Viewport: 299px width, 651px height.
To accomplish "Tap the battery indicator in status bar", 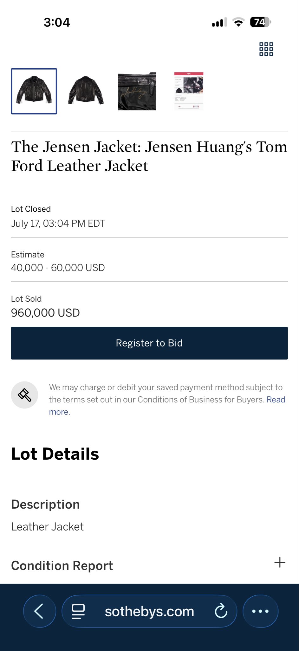I will (260, 22).
